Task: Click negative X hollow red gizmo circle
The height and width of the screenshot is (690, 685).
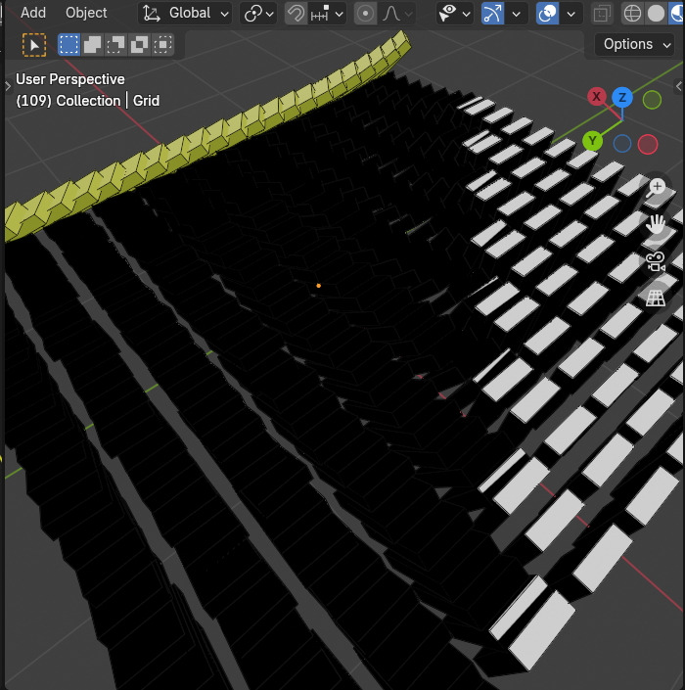Action: point(648,144)
